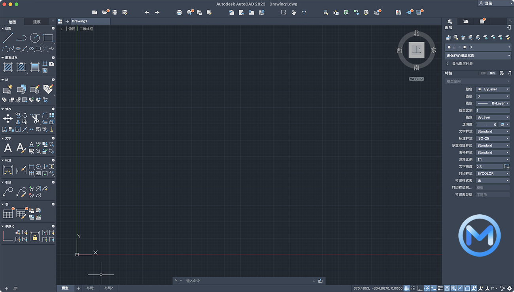Screen dimensions: 514x292
Task: Open the third right-panel tab with the orange dot
Action: pyautogui.click(x=482, y=21)
